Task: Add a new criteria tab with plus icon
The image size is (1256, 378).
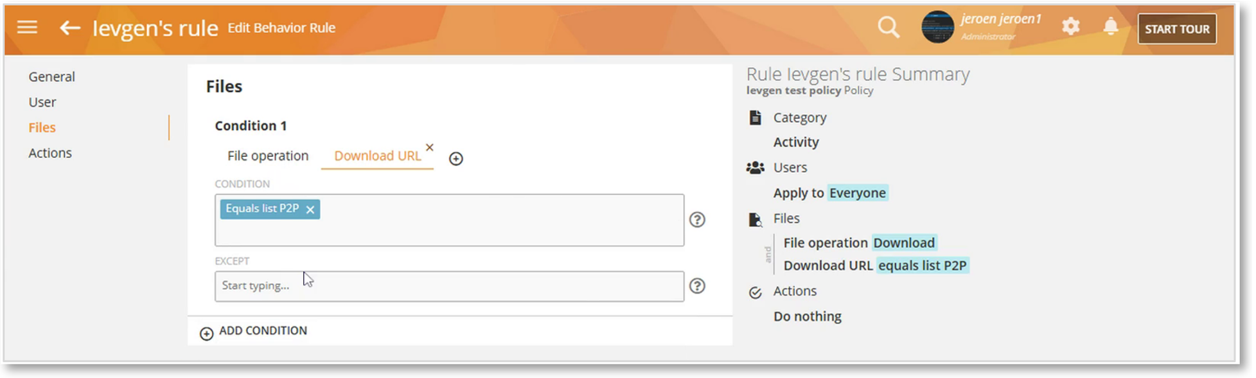Action: tap(456, 159)
